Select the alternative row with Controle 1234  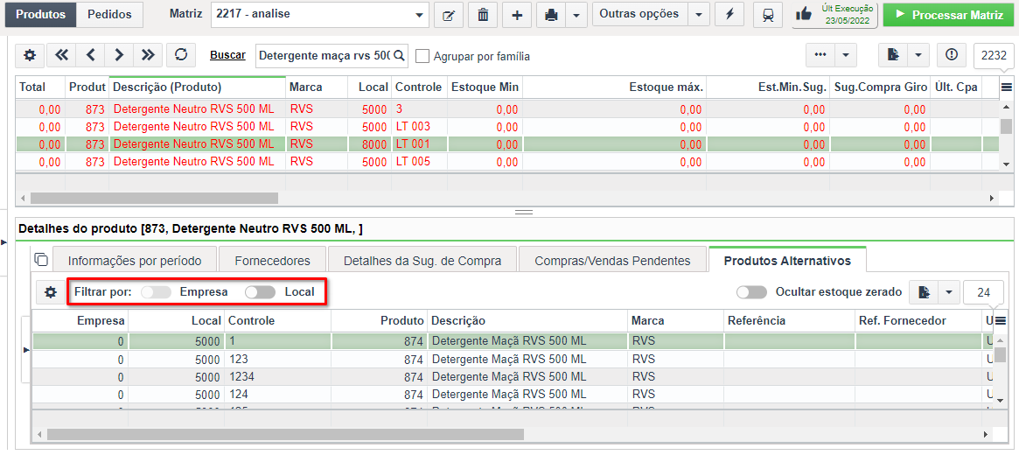(x=513, y=376)
